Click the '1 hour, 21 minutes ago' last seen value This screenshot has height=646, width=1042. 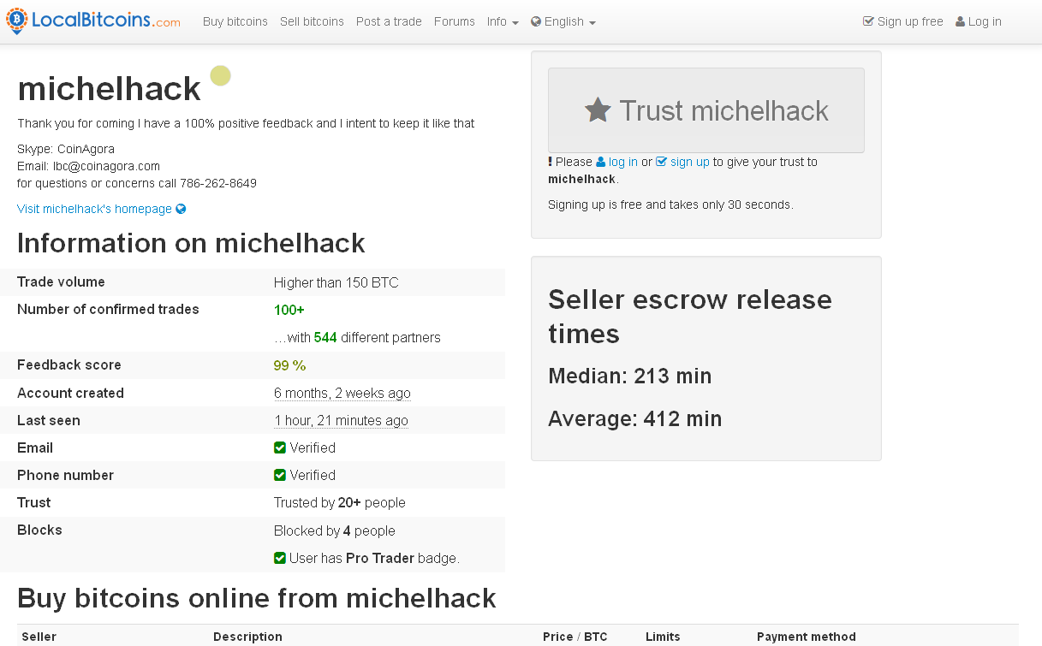pyautogui.click(x=341, y=421)
